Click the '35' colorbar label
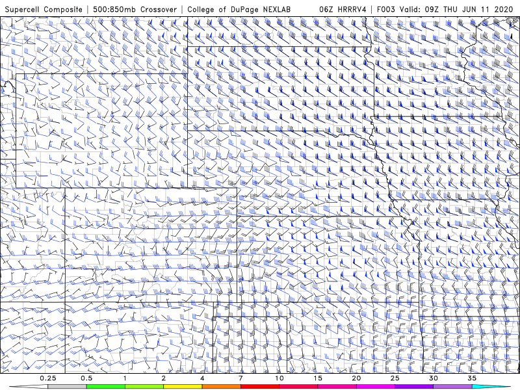520x390 pixels. tap(472, 378)
